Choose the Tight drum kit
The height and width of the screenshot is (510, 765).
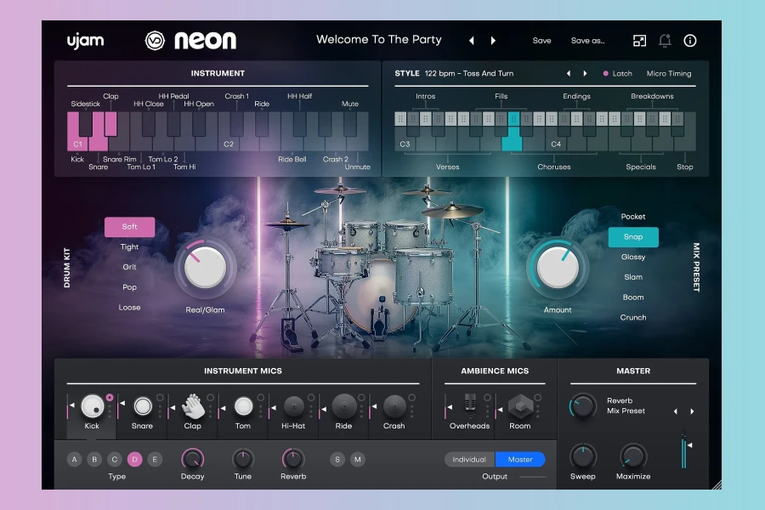129,247
